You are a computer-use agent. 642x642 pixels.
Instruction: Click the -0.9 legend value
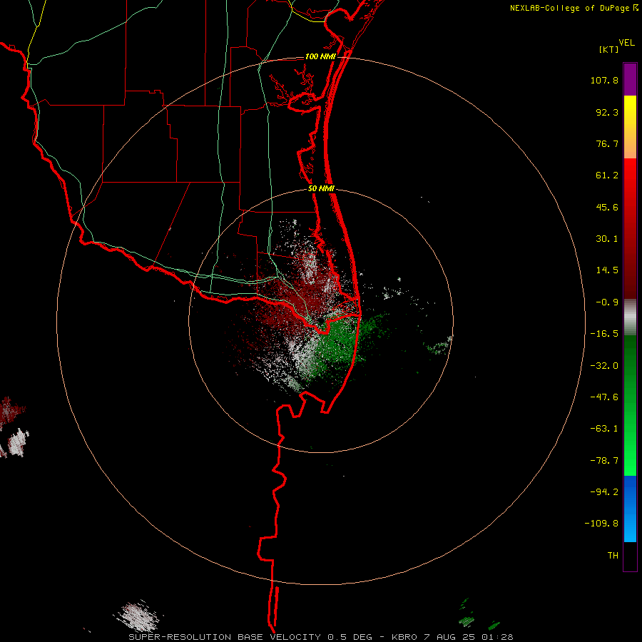(x=607, y=302)
